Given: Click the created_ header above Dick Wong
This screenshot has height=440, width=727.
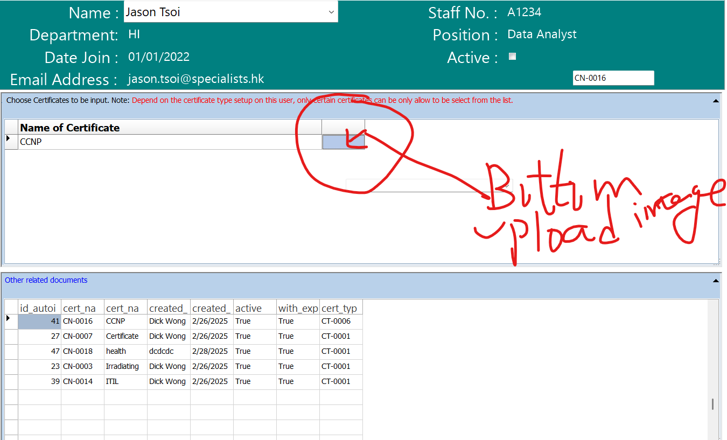Looking at the screenshot, I should tap(169, 308).
